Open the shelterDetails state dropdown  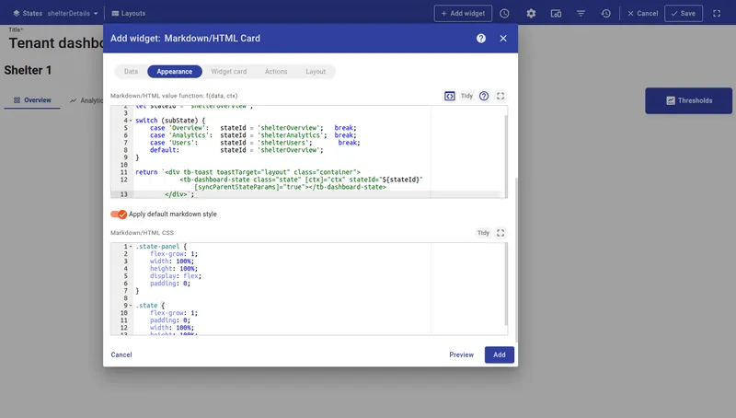(x=73, y=14)
